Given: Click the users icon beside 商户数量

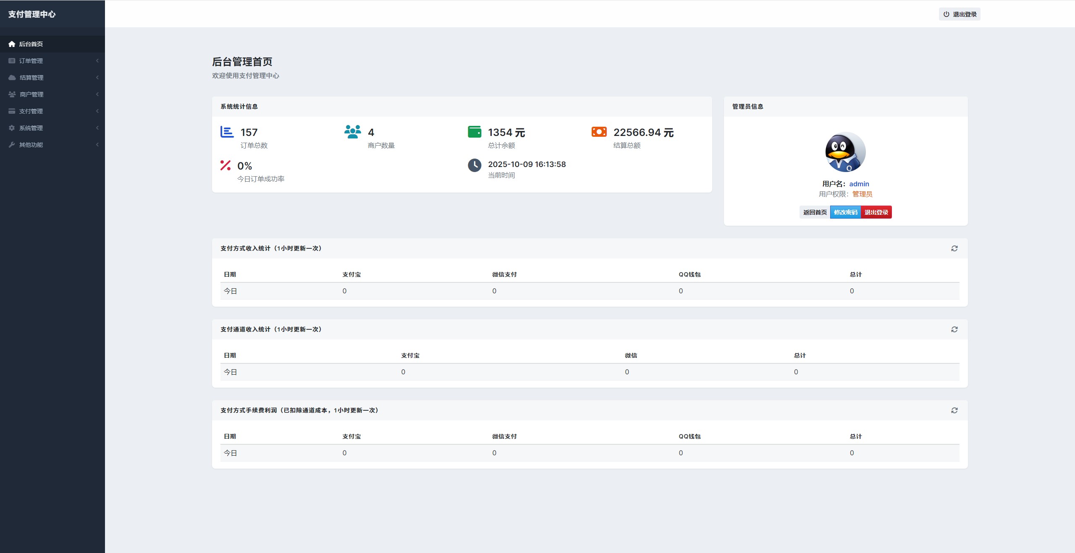Looking at the screenshot, I should coord(352,132).
